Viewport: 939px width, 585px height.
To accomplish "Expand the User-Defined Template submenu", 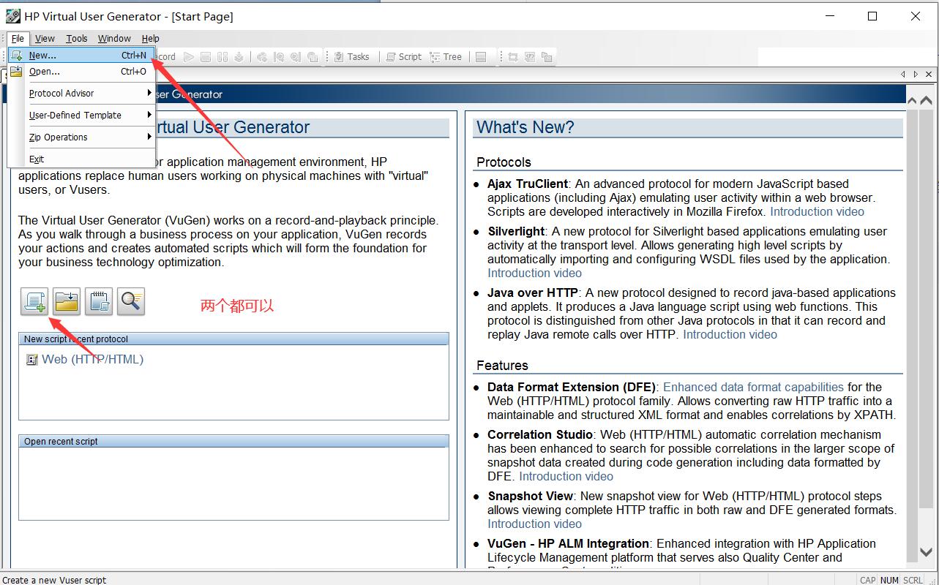I will pyautogui.click(x=81, y=116).
